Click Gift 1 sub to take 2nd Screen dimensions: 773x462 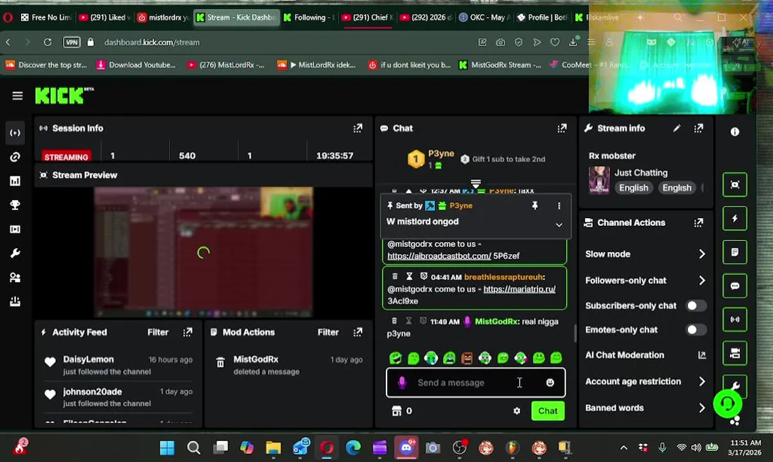coord(503,159)
